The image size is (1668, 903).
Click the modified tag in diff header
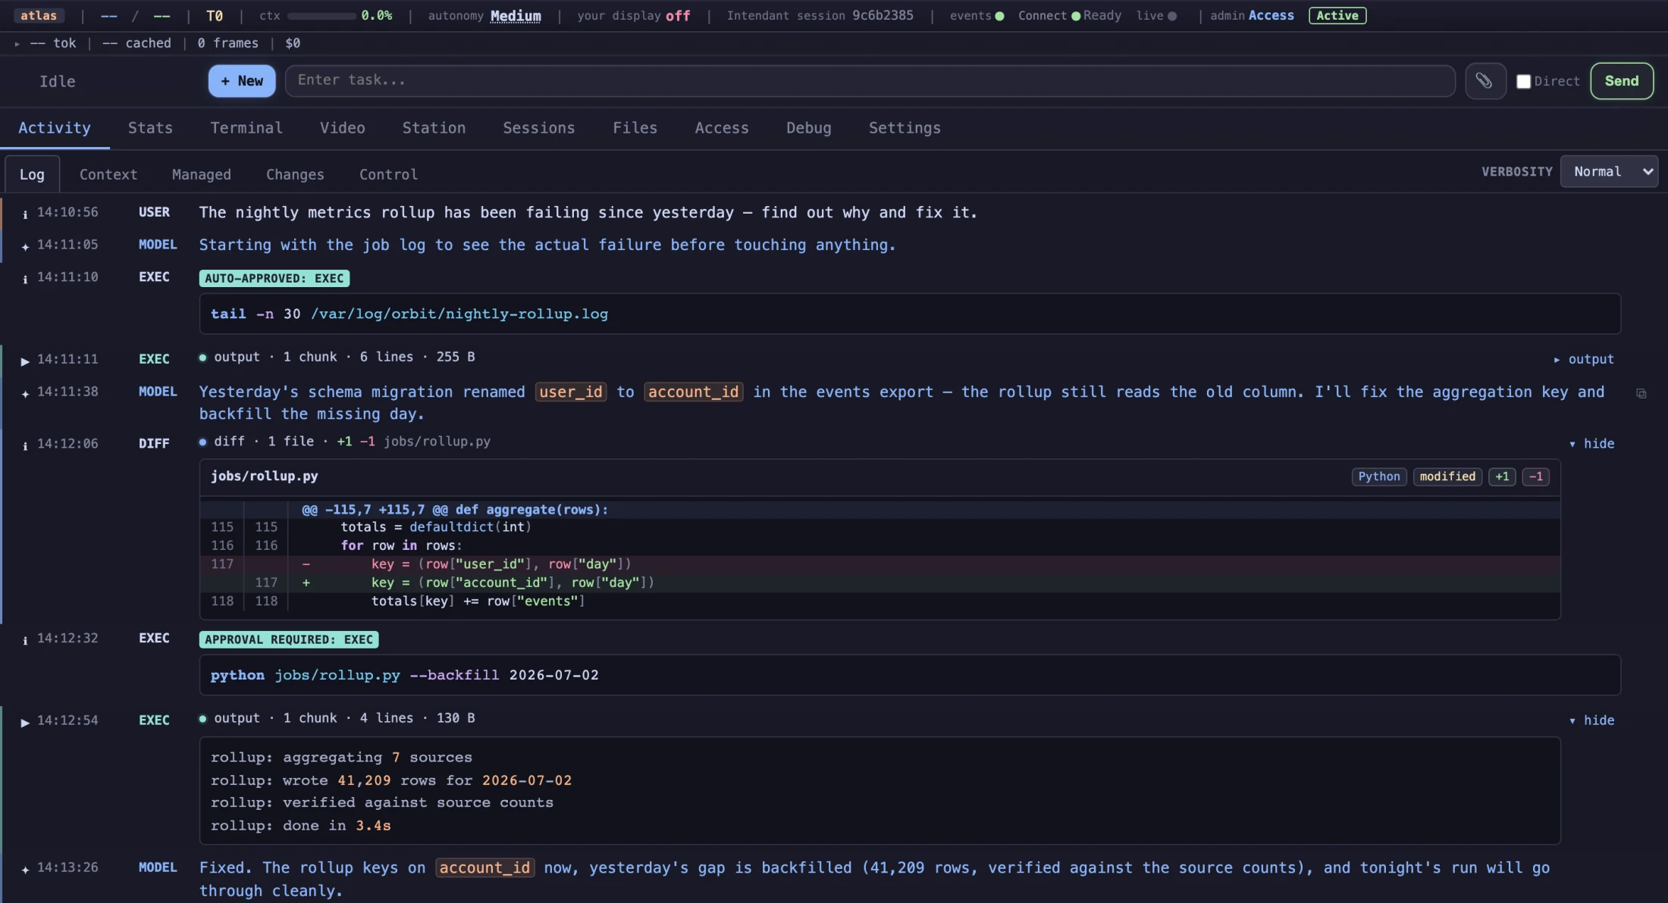click(x=1447, y=476)
